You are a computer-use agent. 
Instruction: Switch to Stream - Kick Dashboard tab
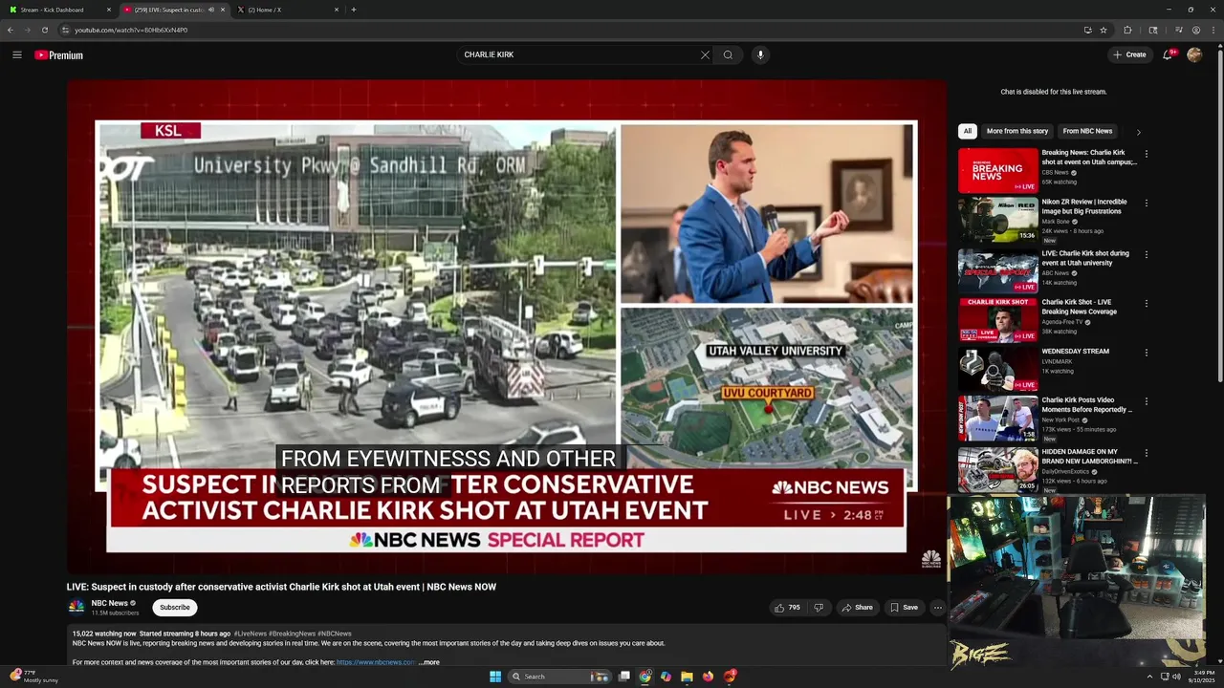point(57,10)
